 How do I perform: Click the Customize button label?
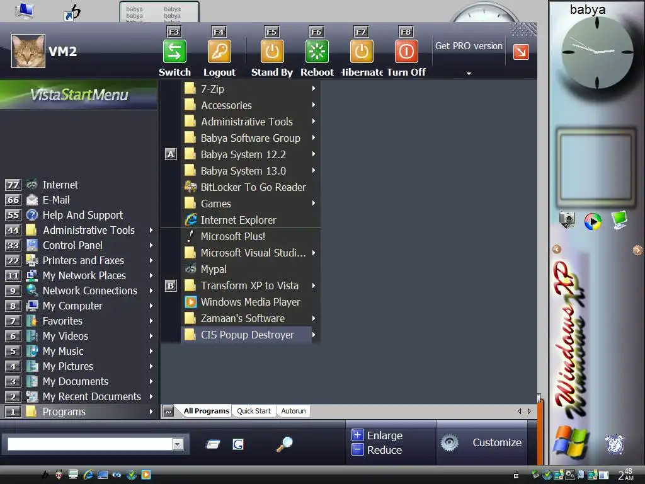[x=497, y=442]
